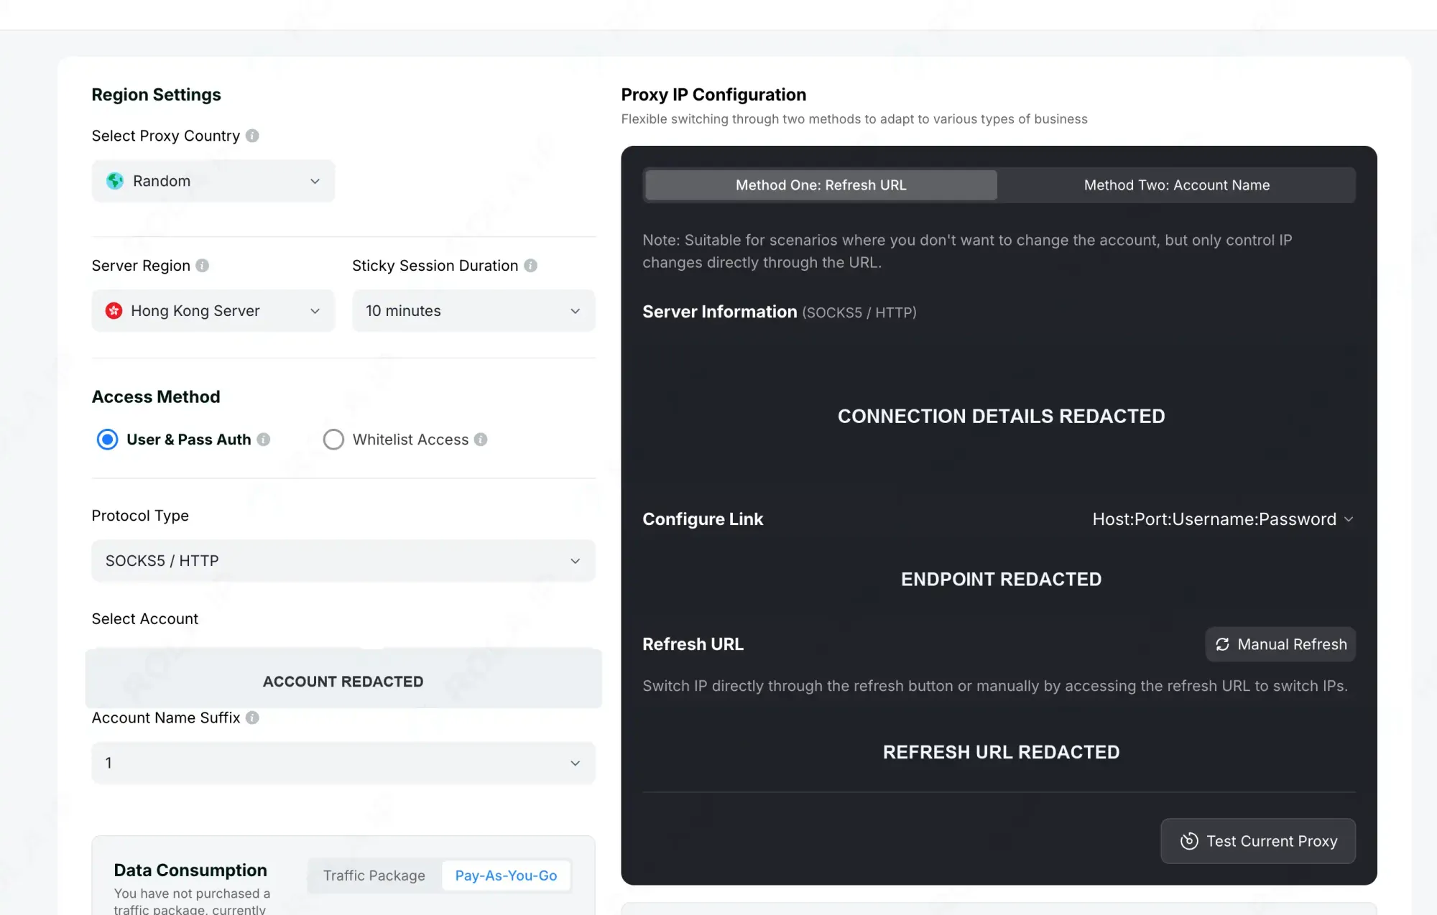Open the Random proxy country dropdown

[x=213, y=181]
